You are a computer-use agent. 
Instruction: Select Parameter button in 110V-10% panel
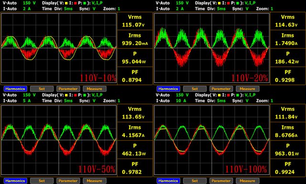pos(68,89)
